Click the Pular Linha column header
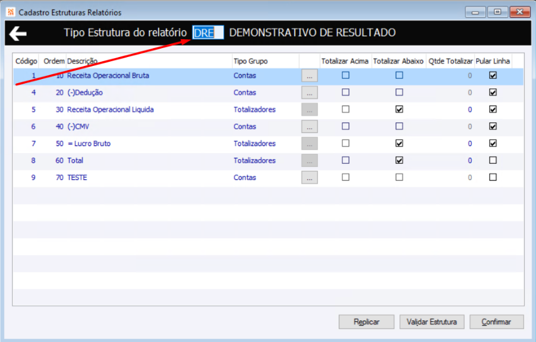The image size is (536, 342). pos(493,61)
